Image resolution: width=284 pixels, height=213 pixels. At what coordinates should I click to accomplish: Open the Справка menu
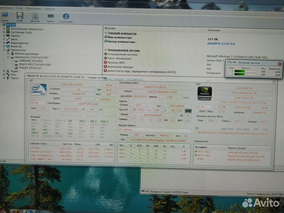click(x=50, y=8)
